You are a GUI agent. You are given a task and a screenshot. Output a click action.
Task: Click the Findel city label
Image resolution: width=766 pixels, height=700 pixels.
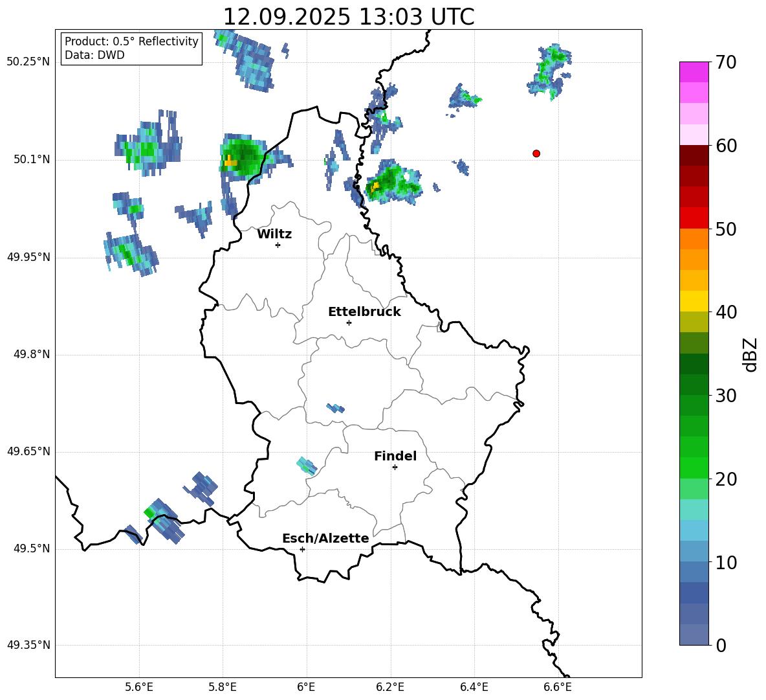[395, 457]
